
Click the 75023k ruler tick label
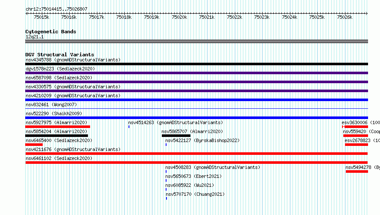[262, 17]
